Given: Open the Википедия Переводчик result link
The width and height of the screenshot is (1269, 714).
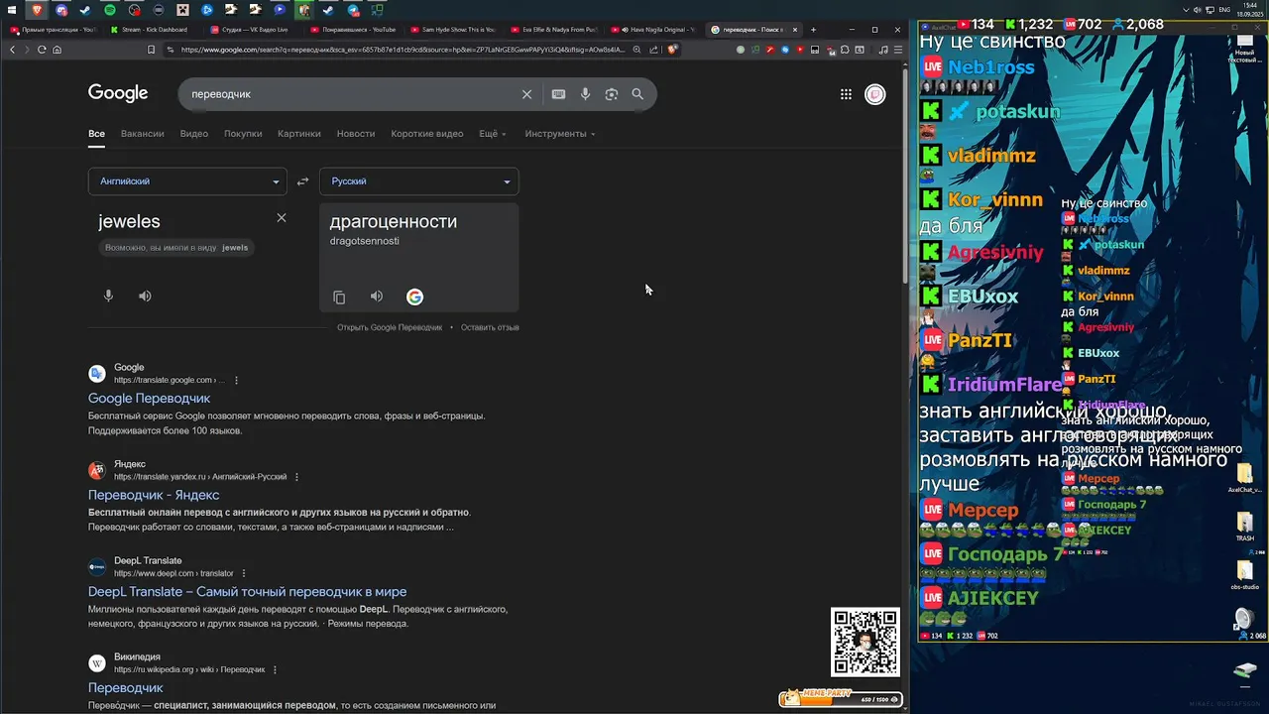Looking at the screenshot, I should click(126, 688).
